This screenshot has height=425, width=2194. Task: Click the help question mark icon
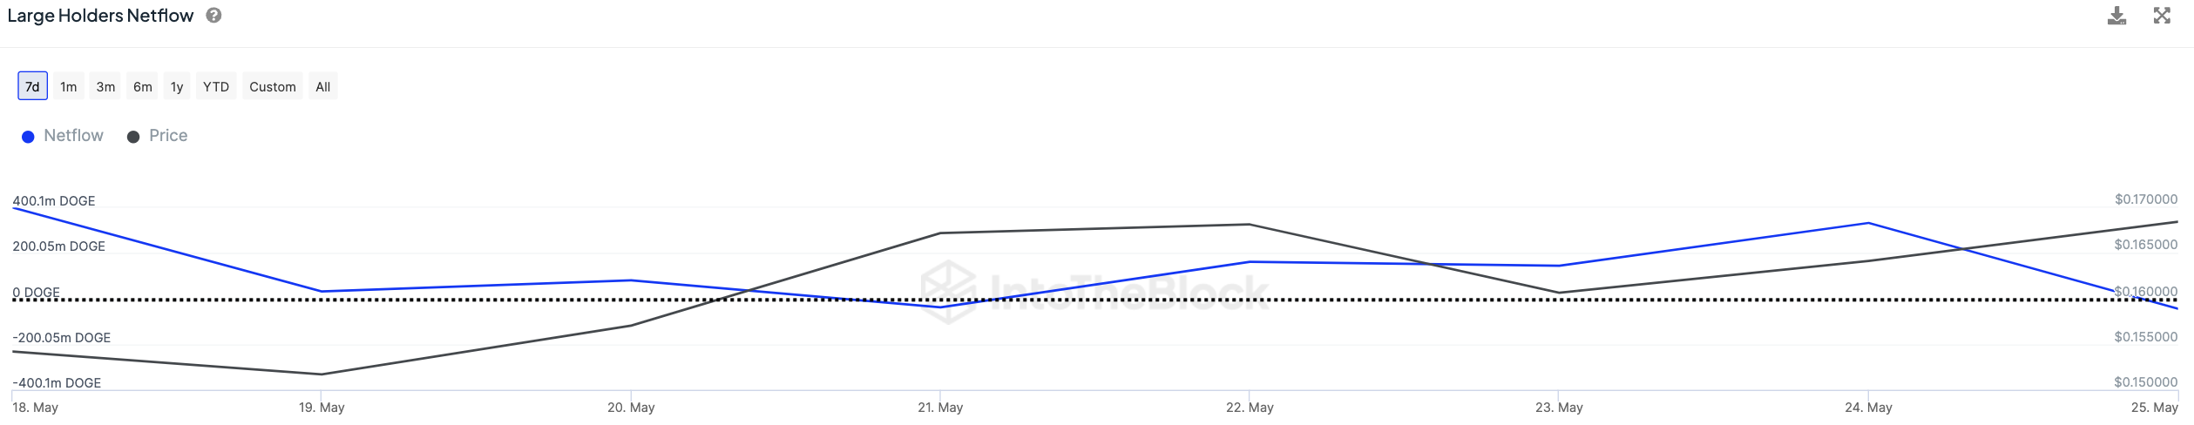pyautogui.click(x=213, y=16)
